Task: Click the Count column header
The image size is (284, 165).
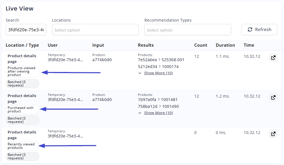Action: [x=201, y=45]
